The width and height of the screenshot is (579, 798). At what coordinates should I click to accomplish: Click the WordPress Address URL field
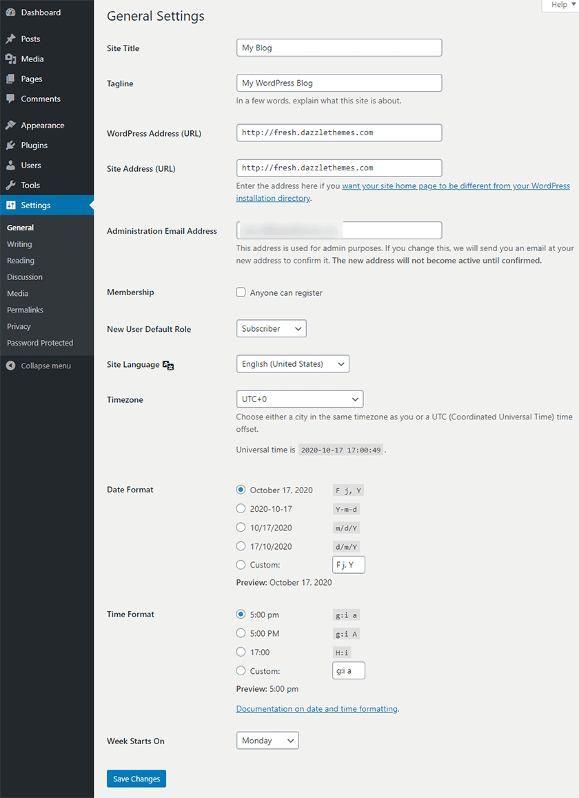tap(339, 133)
